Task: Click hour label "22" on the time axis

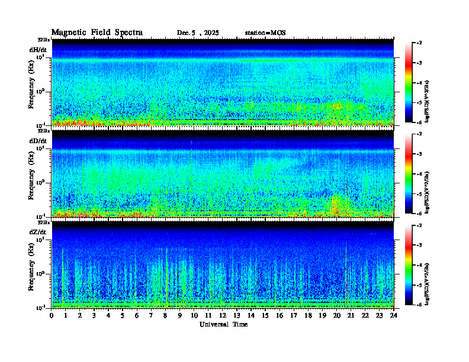Action: pos(365,315)
